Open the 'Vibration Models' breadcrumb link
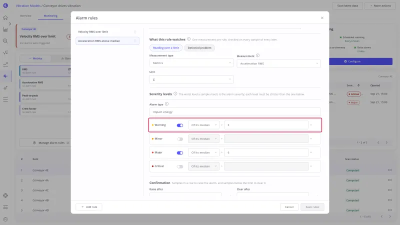The height and width of the screenshot is (225, 400). coord(28,5)
